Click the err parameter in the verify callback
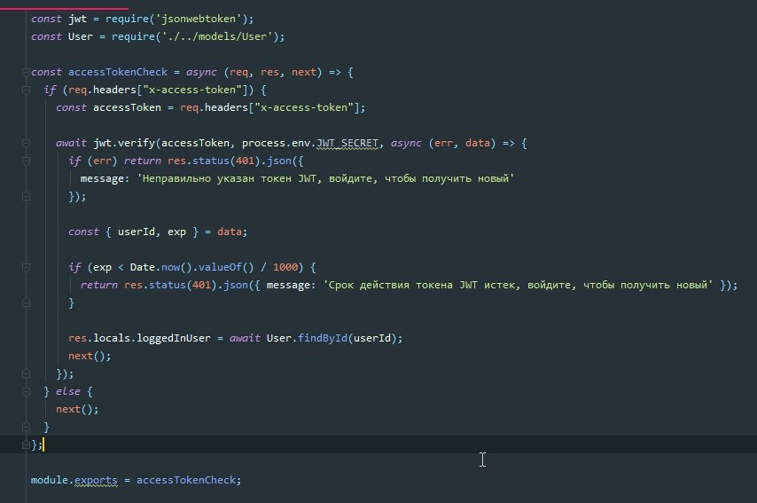The image size is (757, 503). [443, 143]
